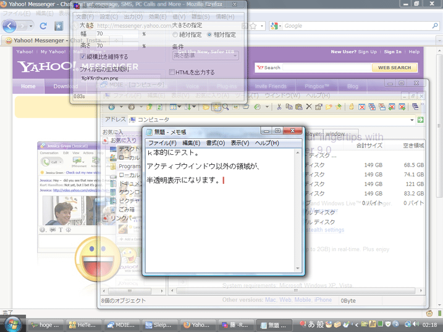The width and height of the screenshot is (443, 332).
Task: Toggle the favorites star icon in MDIE
Action: (x=216, y=107)
